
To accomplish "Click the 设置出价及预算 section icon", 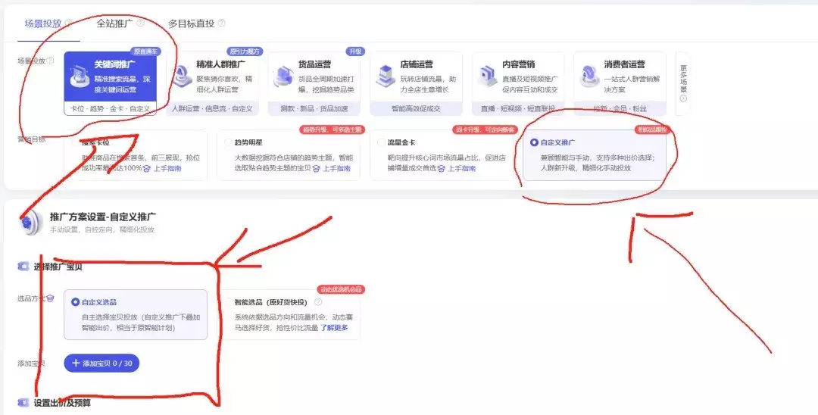I will (x=23, y=402).
